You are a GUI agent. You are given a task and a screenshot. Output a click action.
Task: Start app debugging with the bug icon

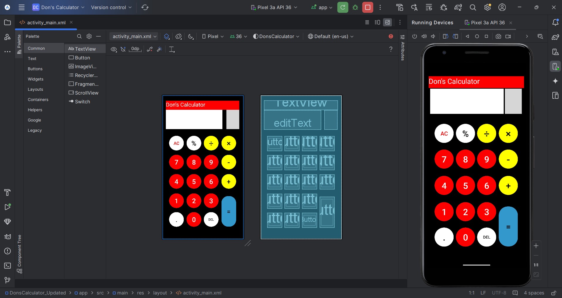pos(355,7)
